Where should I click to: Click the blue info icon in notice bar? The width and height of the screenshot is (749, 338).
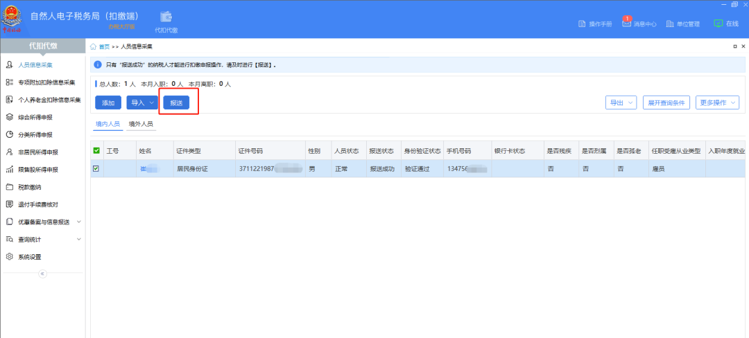(x=98, y=64)
